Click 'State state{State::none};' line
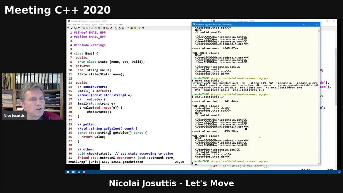 (x=101, y=74)
